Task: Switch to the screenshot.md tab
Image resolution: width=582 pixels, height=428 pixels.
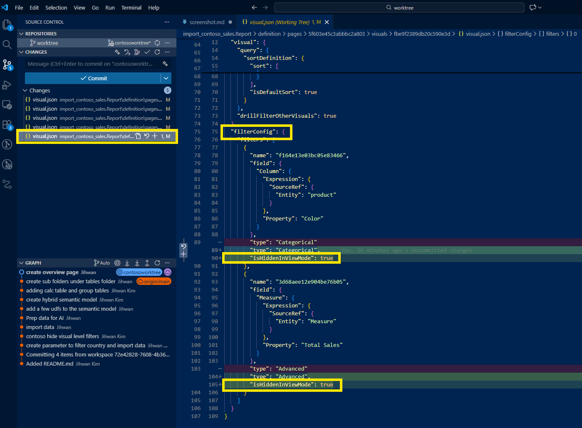Action: 207,22
